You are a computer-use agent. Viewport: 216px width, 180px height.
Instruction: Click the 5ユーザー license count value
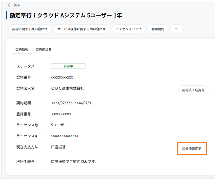pyautogui.click(x=59, y=125)
